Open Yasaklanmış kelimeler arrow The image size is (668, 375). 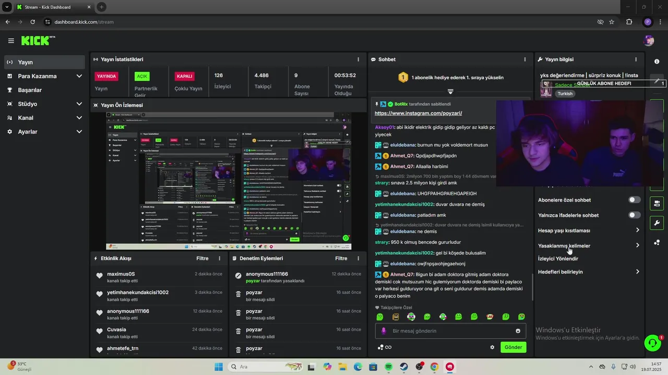pyautogui.click(x=637, y=245)
